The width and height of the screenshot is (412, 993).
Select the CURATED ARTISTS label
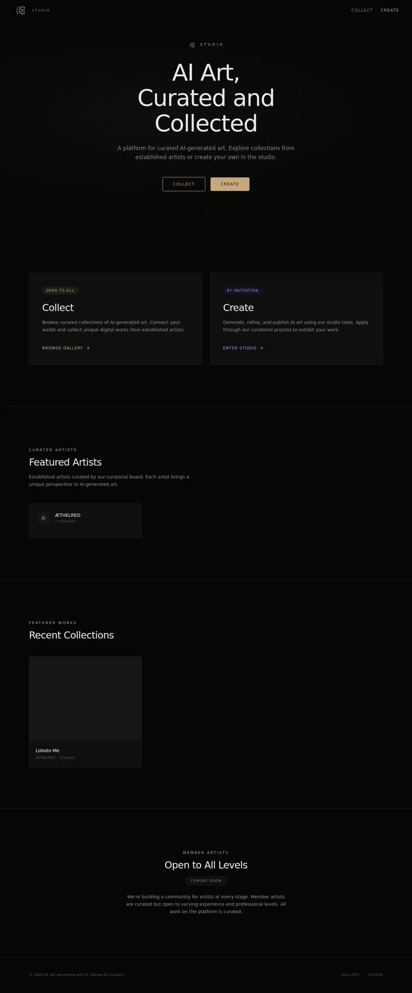point(53,450)
